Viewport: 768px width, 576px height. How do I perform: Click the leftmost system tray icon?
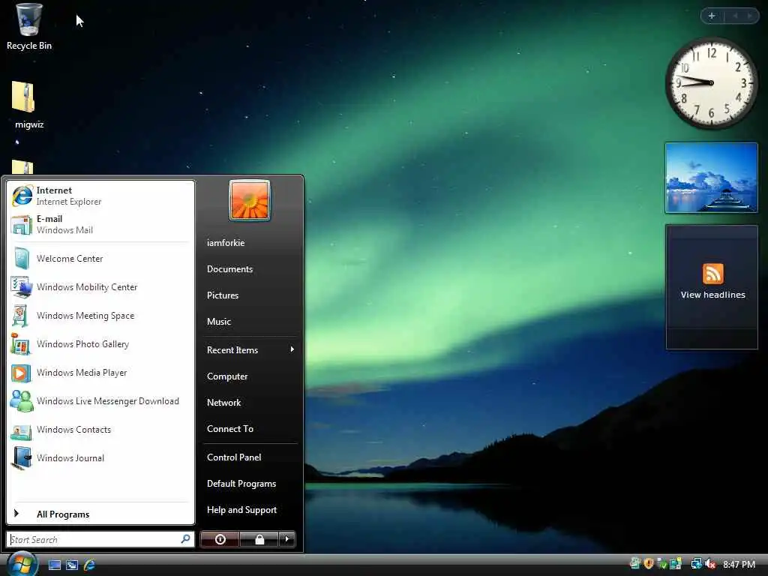635,564
